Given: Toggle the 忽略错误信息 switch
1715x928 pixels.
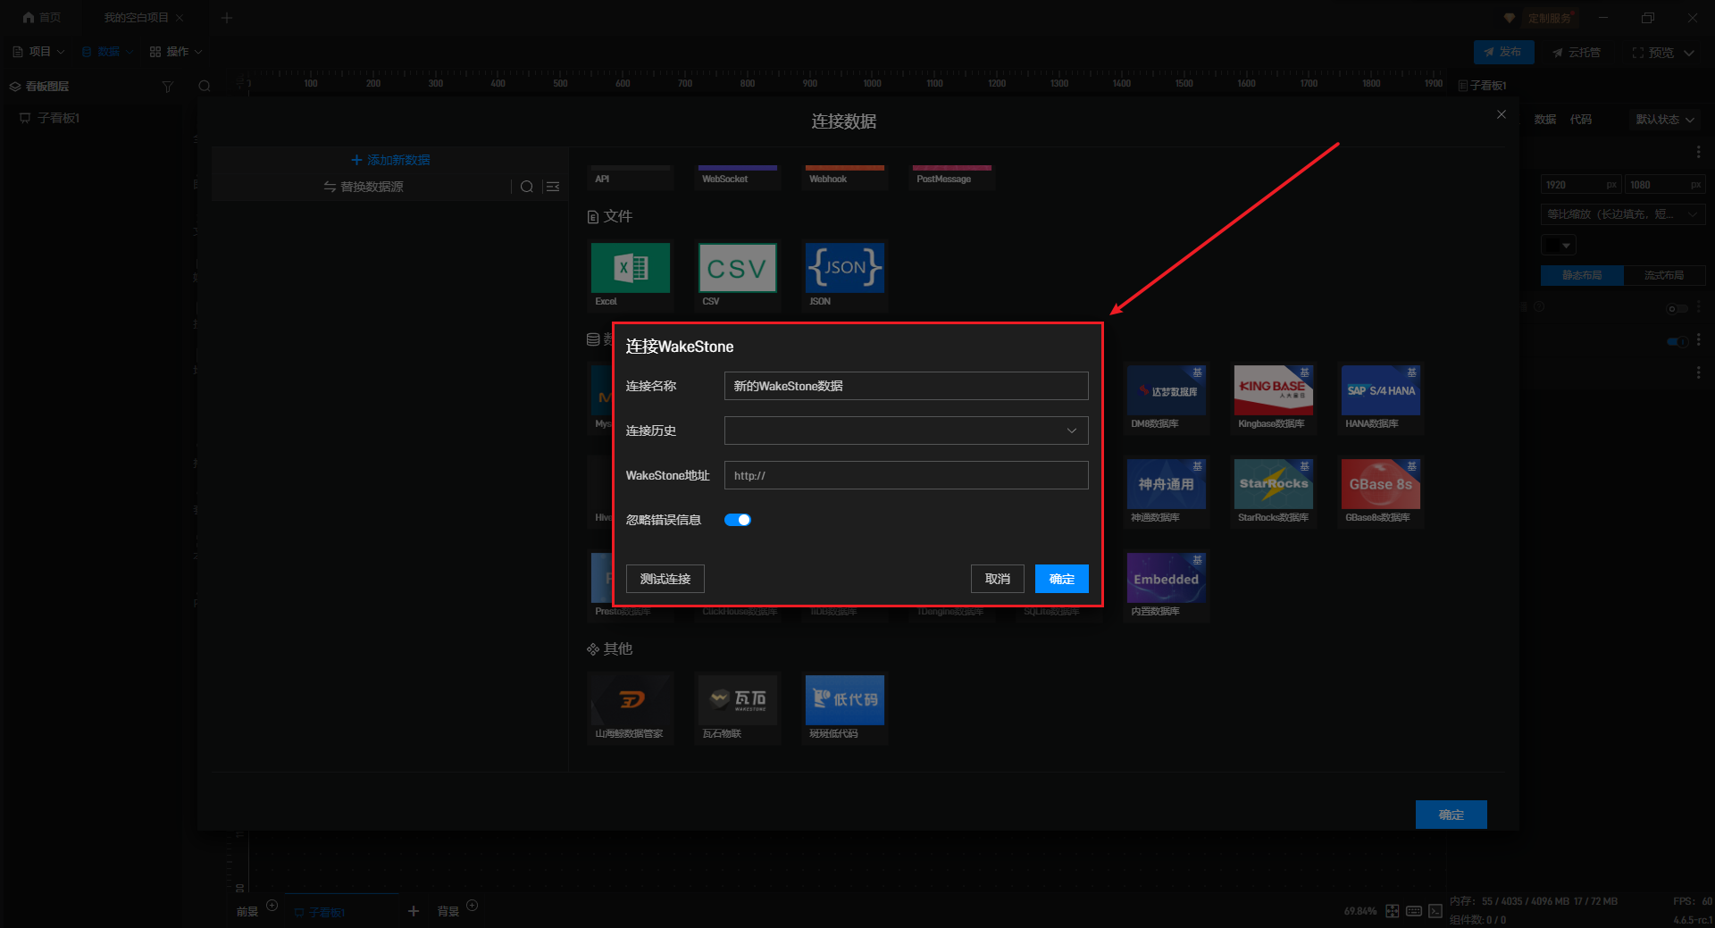Looking at the screenshot, I should (738, 520).
